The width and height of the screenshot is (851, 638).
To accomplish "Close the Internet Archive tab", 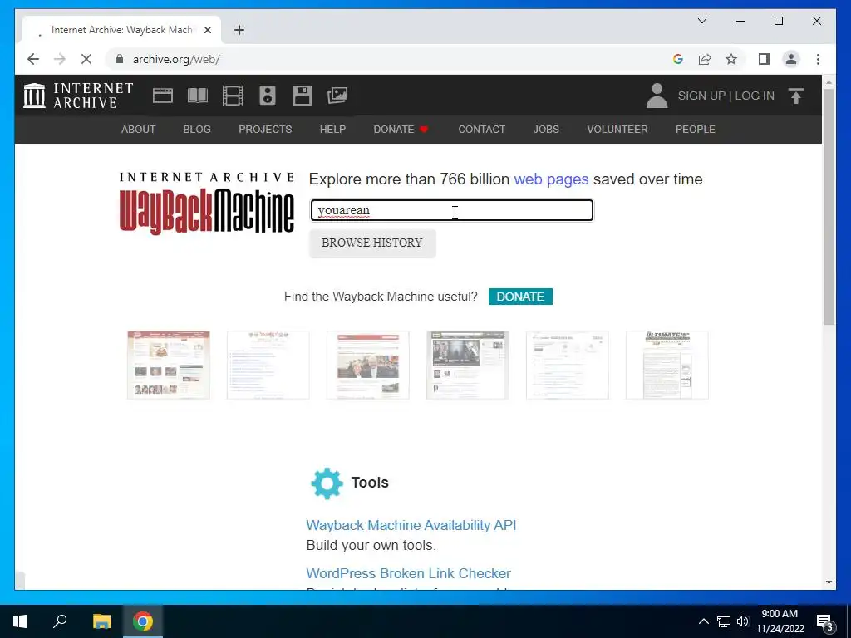I will coord(207,30).
